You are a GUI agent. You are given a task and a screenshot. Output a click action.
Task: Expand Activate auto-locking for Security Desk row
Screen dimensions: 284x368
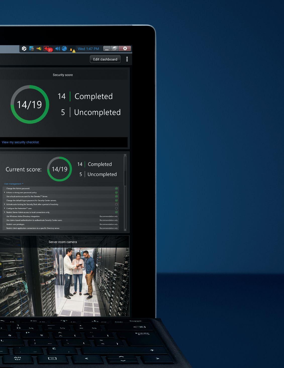5,204
